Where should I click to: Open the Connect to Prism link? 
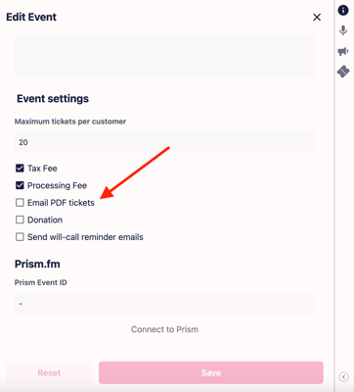[x=164, y=329]
